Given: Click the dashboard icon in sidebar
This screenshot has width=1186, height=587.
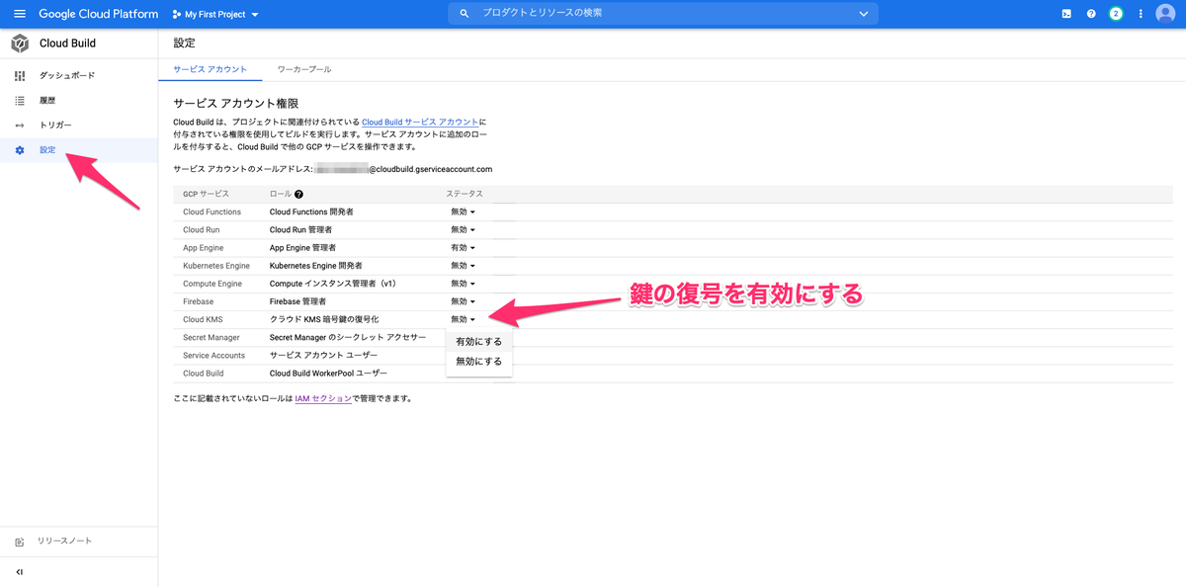Looking at the screenshot, I should [x=20, y=75].
